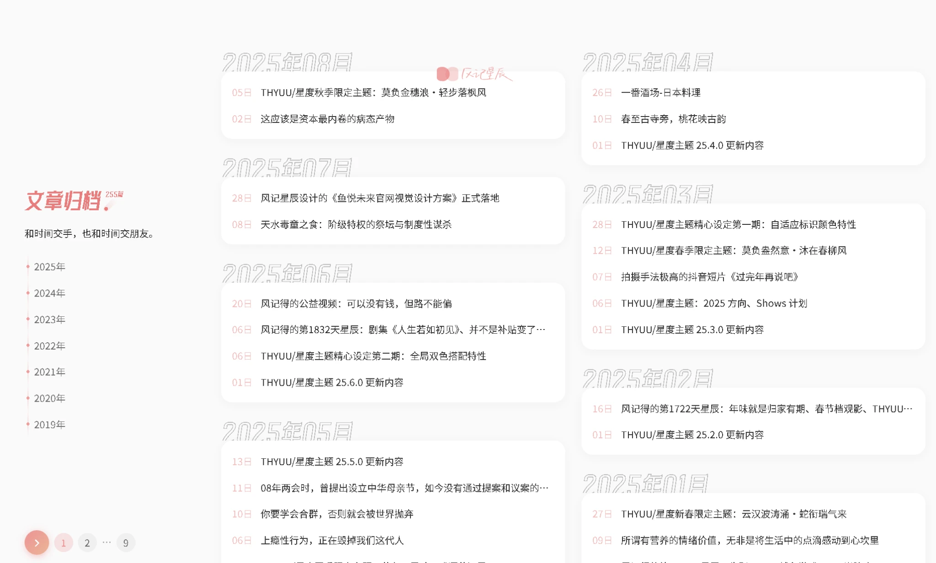This screenshot has width=936, height=563.
Task: Open article 一番酒场-日本料理
Action: 660,93
